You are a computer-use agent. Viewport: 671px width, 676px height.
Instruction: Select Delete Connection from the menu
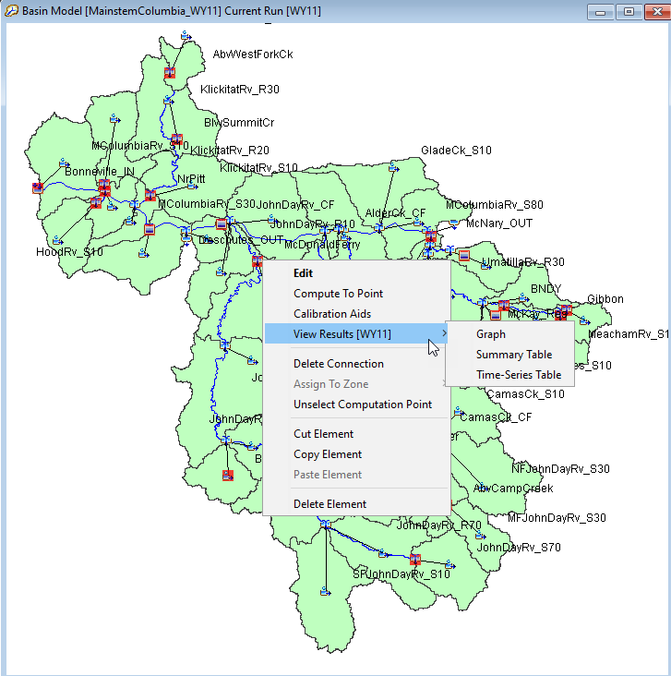pos(338,364)
